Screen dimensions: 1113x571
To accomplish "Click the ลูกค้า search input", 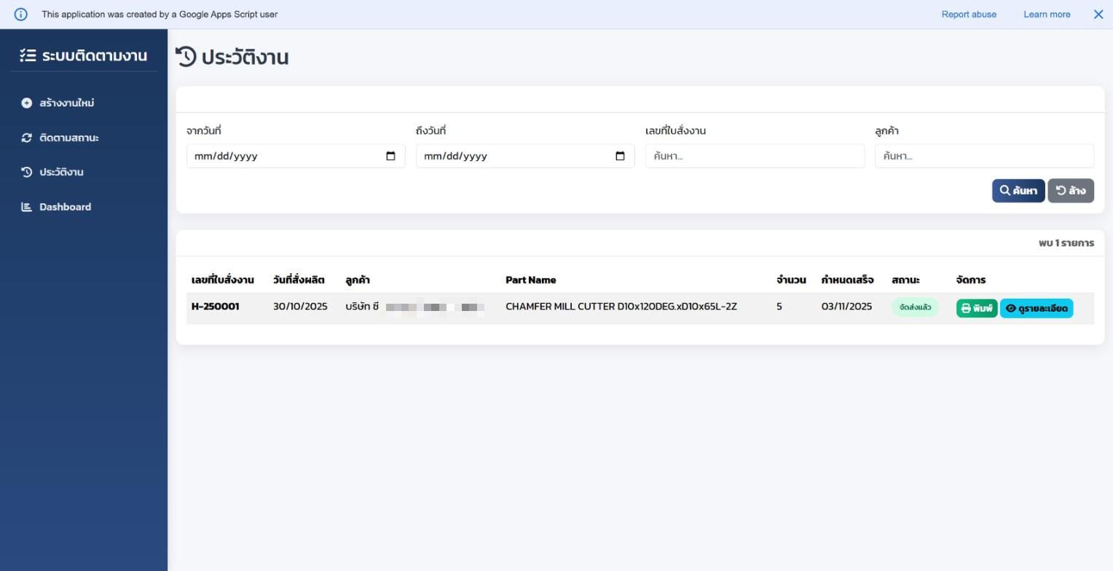I will pos(984,156).
